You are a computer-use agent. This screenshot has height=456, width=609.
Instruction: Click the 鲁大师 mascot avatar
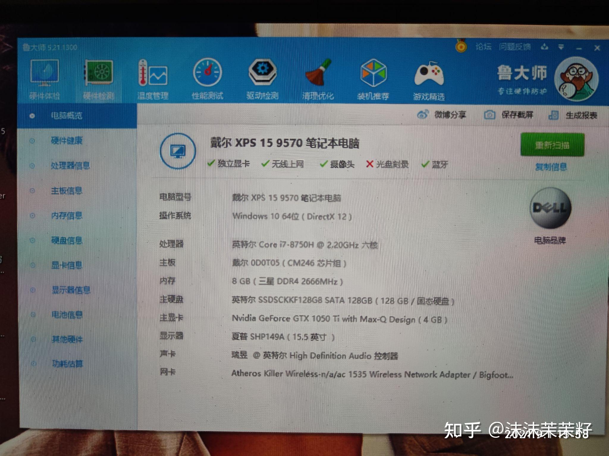[577, 79]
